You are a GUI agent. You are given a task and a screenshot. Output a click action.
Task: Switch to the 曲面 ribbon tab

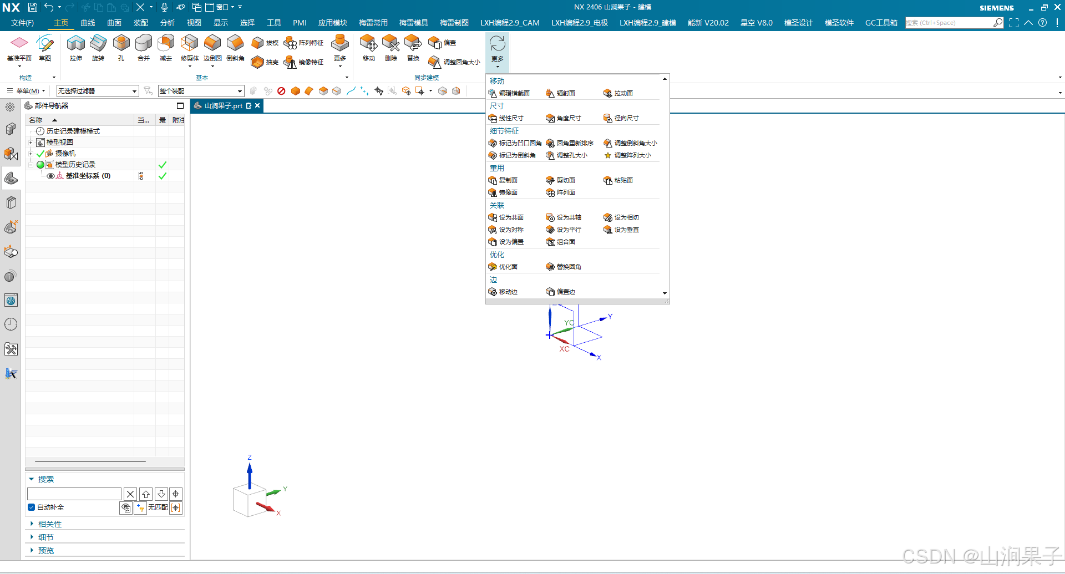tap(114, 23)
